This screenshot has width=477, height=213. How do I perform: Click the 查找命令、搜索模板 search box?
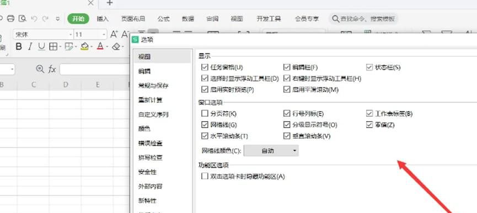click(363, 19)
